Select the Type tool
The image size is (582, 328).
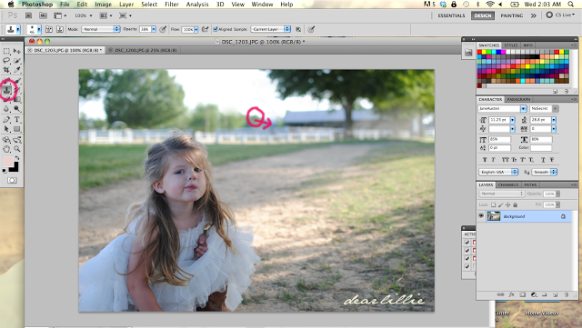(17, 119)
